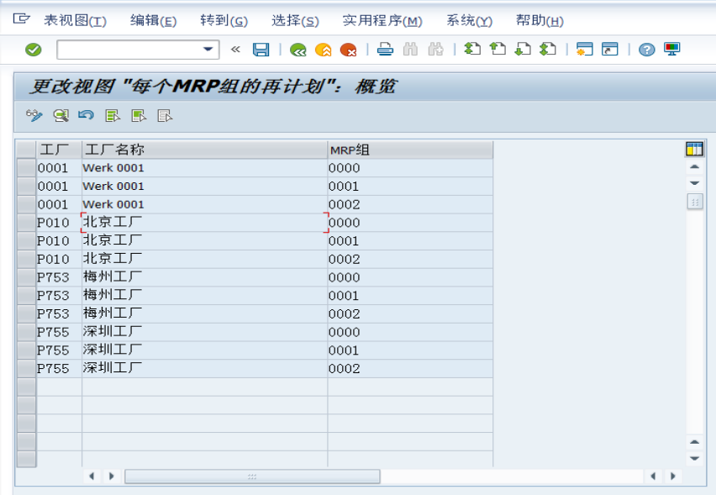The height and width of the screenshot is (495, 716).
Task: Click the red Cancel icon
Action: click(349, 50)
